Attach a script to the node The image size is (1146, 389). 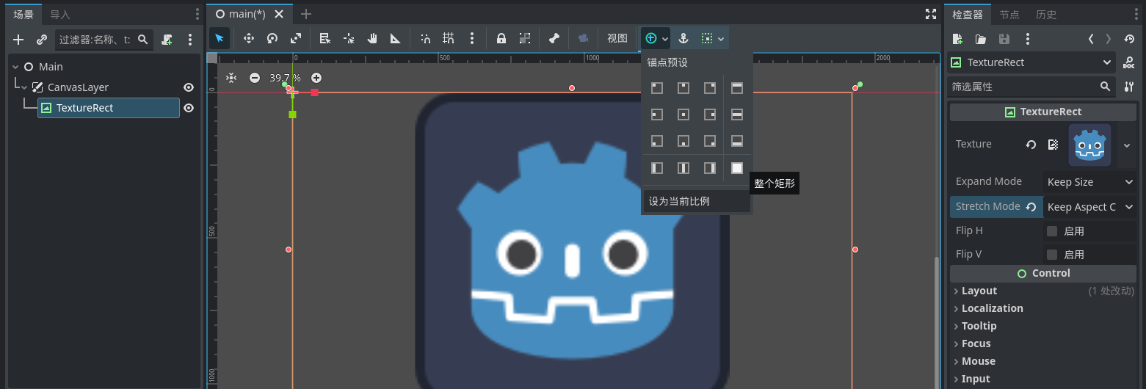167,40
